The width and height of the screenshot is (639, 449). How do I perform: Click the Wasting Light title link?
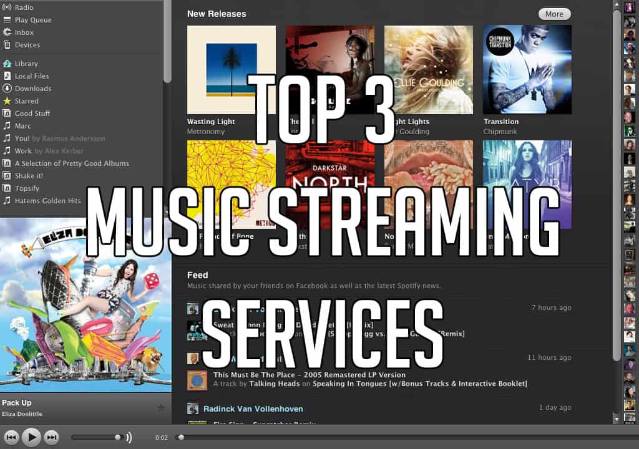(x=211, y=122)
